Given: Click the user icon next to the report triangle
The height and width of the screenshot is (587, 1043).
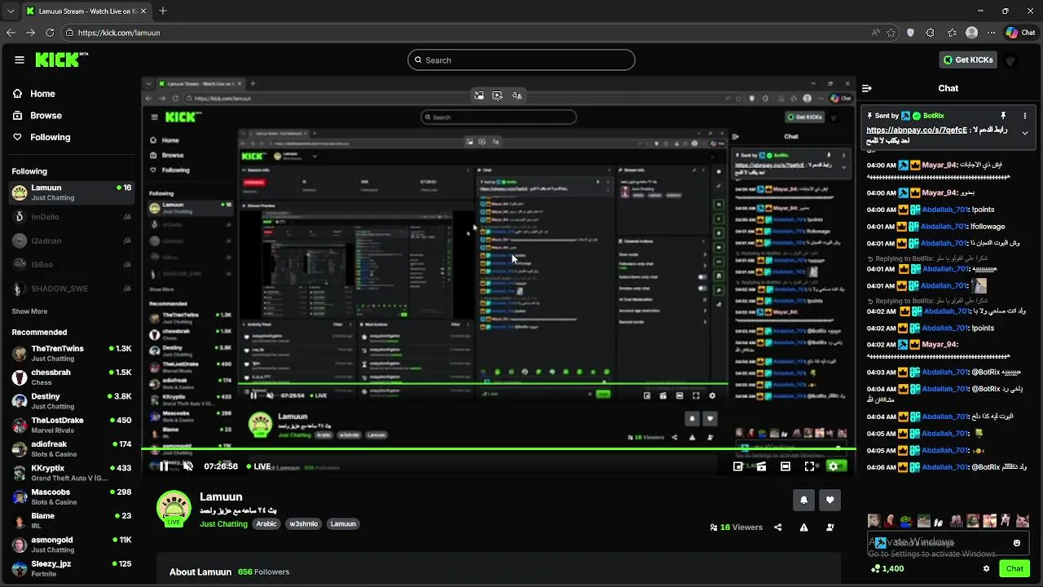Looking at the screenshot, I should click(830, 527).
